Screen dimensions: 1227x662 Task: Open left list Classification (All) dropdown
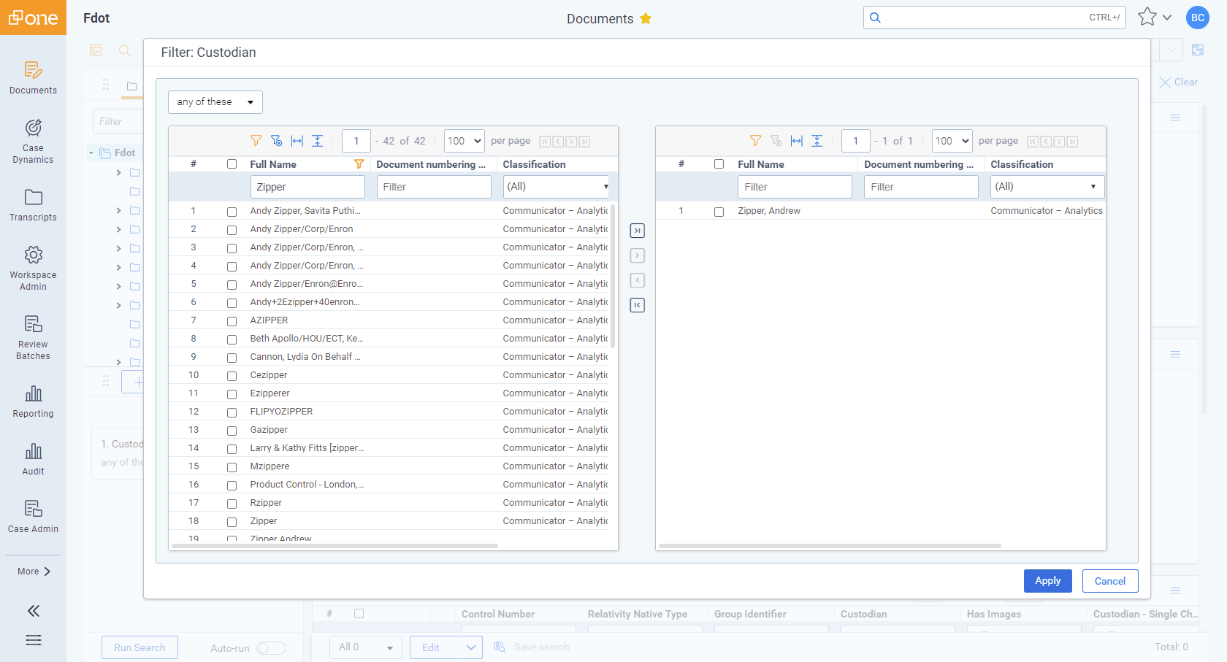[x=557, y=187]
